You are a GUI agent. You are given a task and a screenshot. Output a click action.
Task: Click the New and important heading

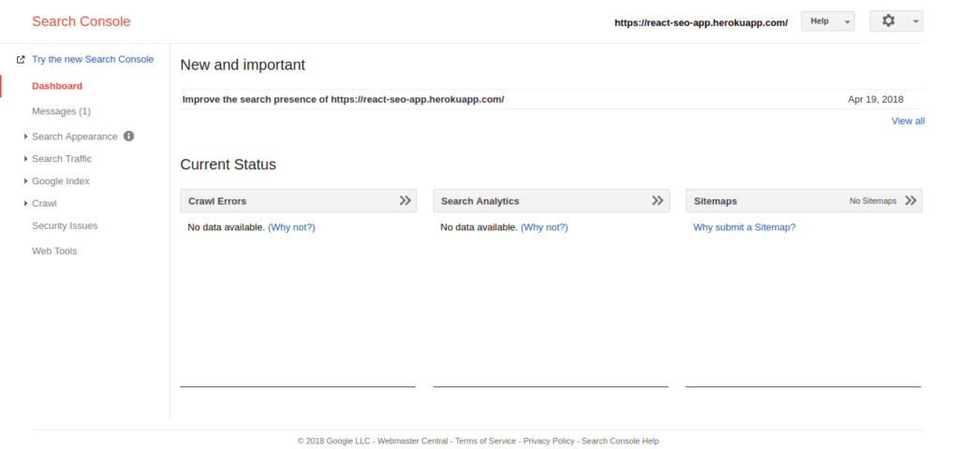(x=243, y=65)
